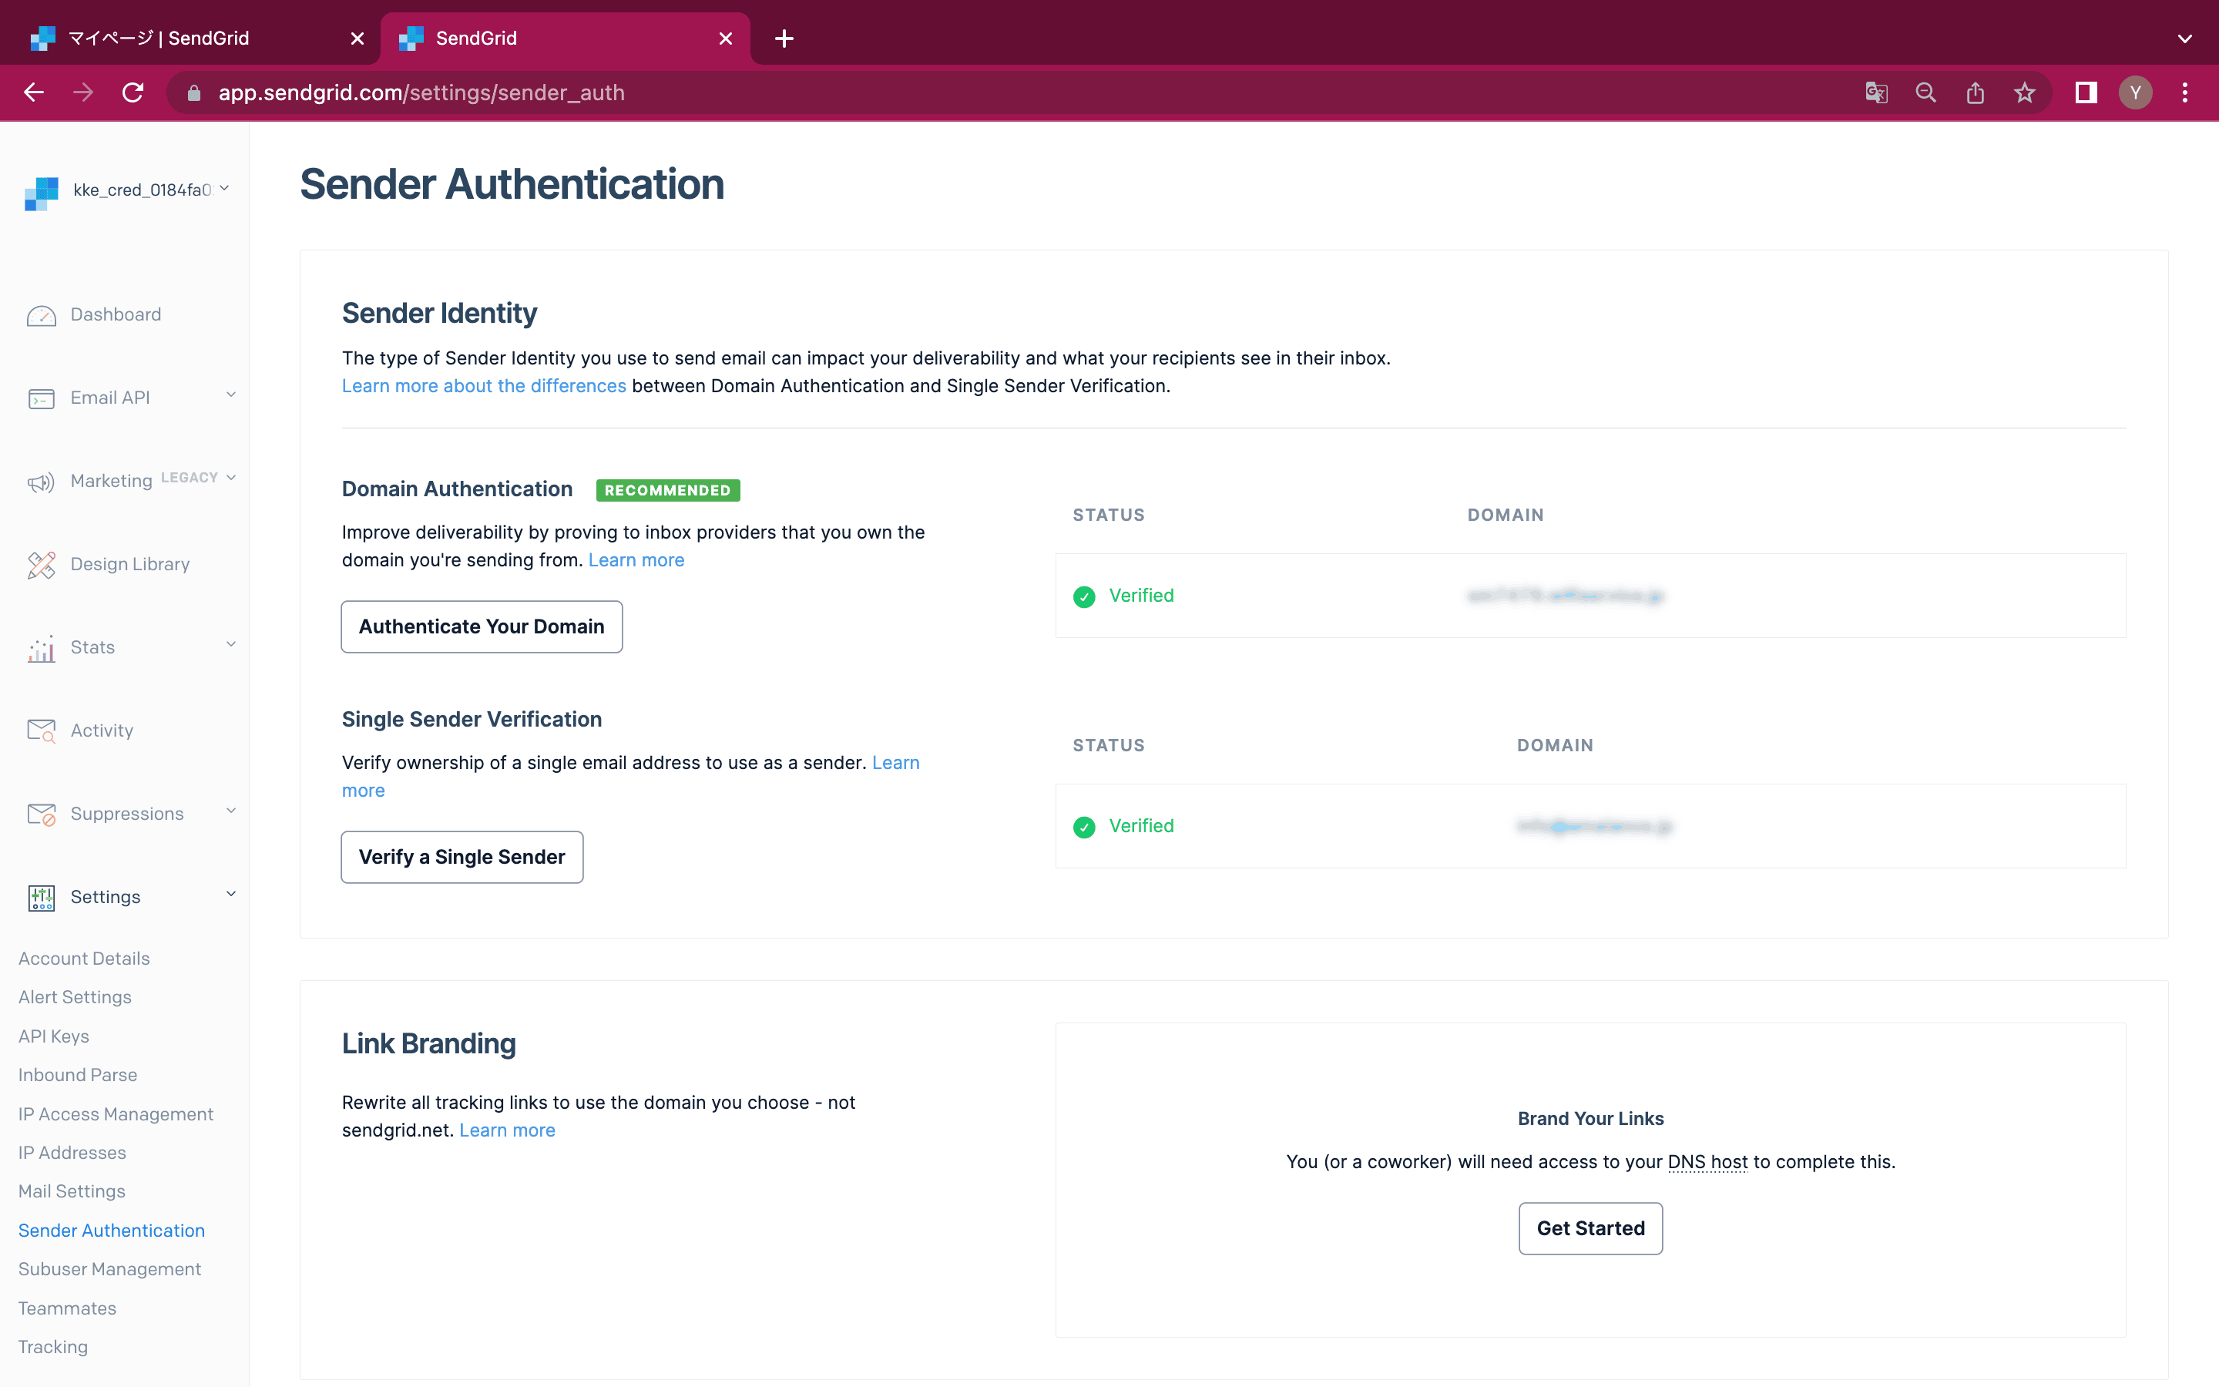Image resolution: width=2219 pixels, height=1387 pixels.
Task: Close the active SendGrid tab
Action: pyautogui.click(x=725, y=39)
